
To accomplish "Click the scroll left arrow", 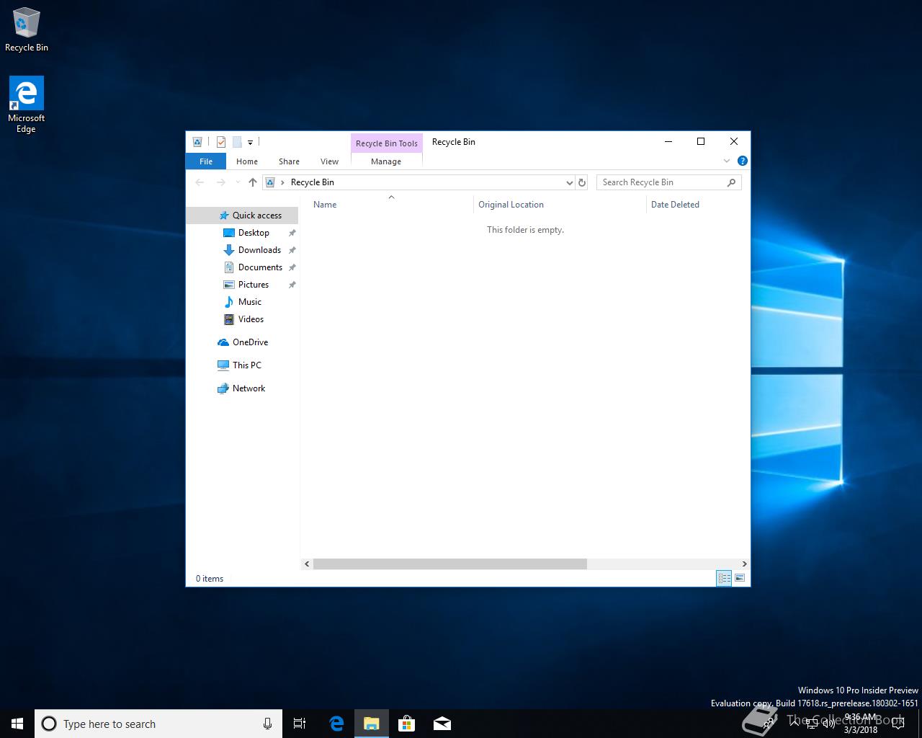I will [307, 564].
